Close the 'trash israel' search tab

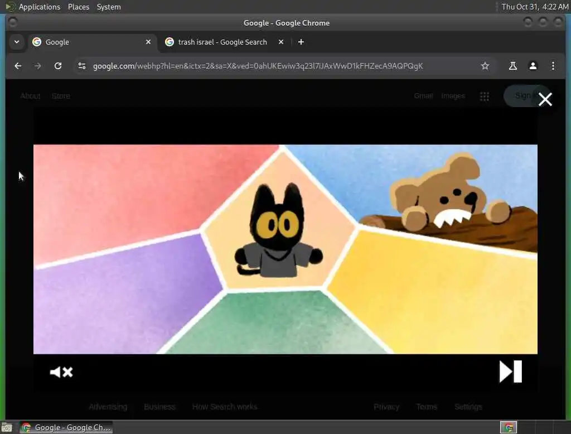click(281, 42)
